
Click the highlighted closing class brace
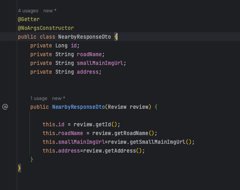pos(20,168)
